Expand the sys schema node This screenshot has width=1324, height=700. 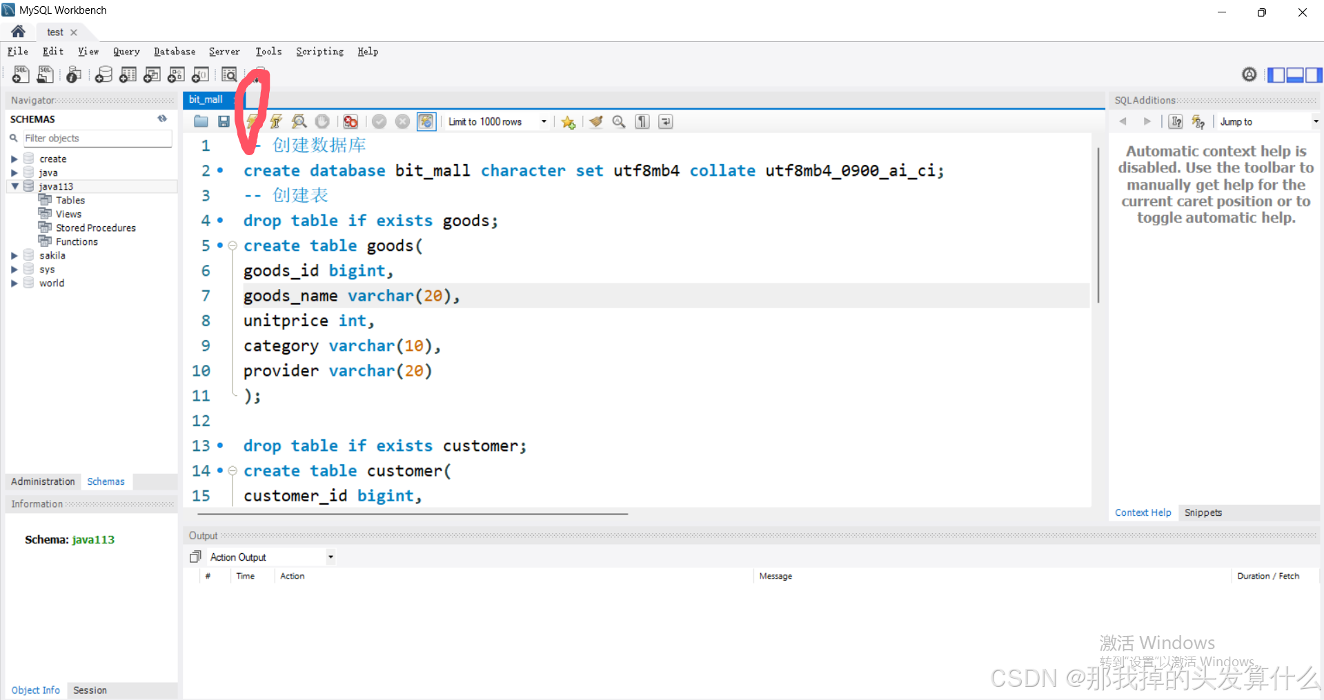tap(14, 270)
